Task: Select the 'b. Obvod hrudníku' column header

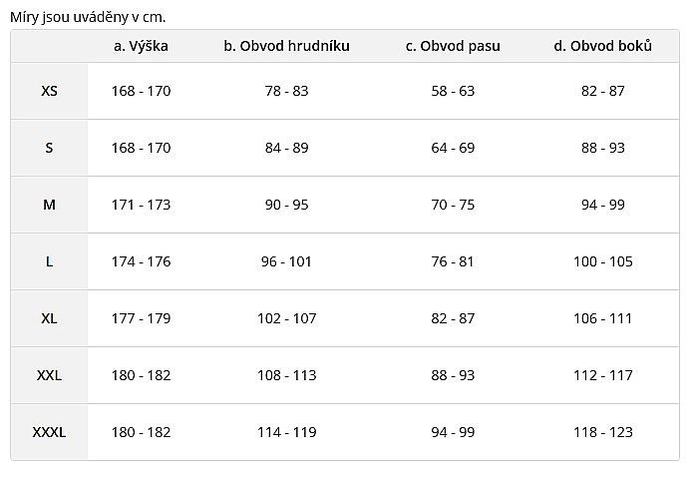Action: point(286,46)
